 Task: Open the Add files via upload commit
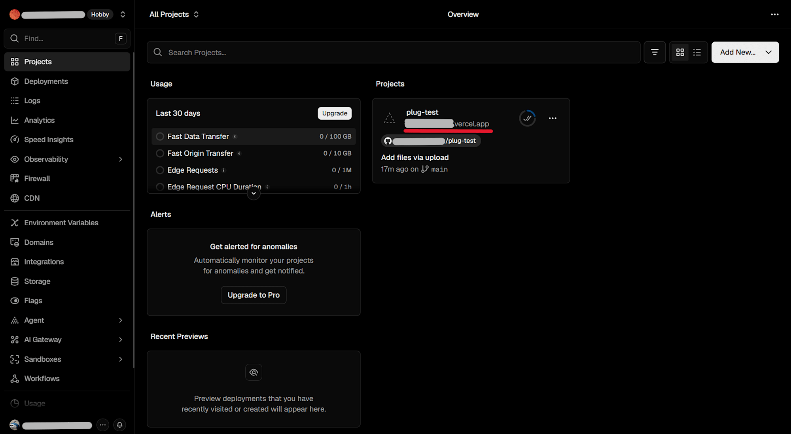(415, 157)
